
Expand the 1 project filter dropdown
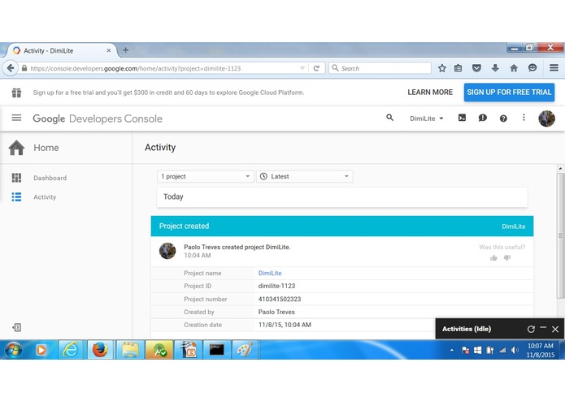click(206, 177)
